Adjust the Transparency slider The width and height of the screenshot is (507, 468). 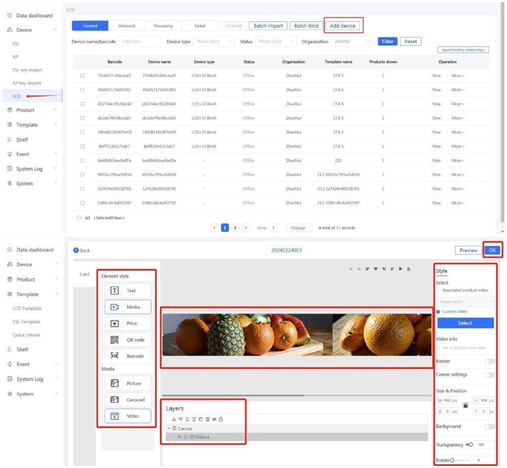(470, 445)
